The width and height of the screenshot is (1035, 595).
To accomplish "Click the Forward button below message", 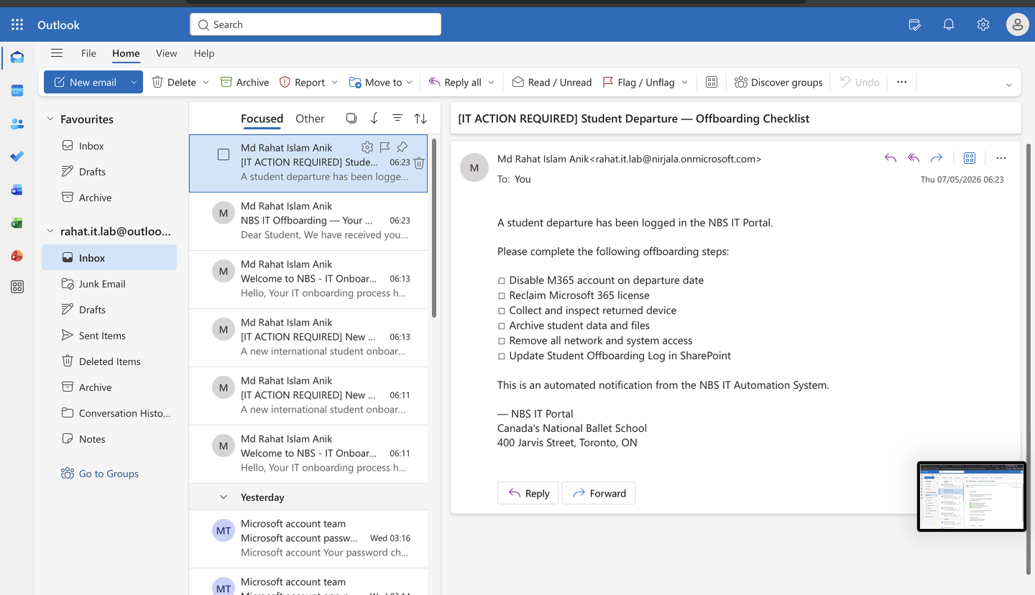I will coord(599,493).
